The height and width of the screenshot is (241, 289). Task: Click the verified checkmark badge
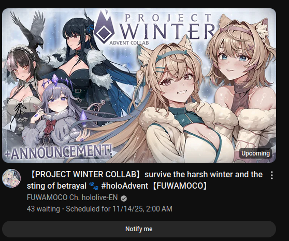124,199
